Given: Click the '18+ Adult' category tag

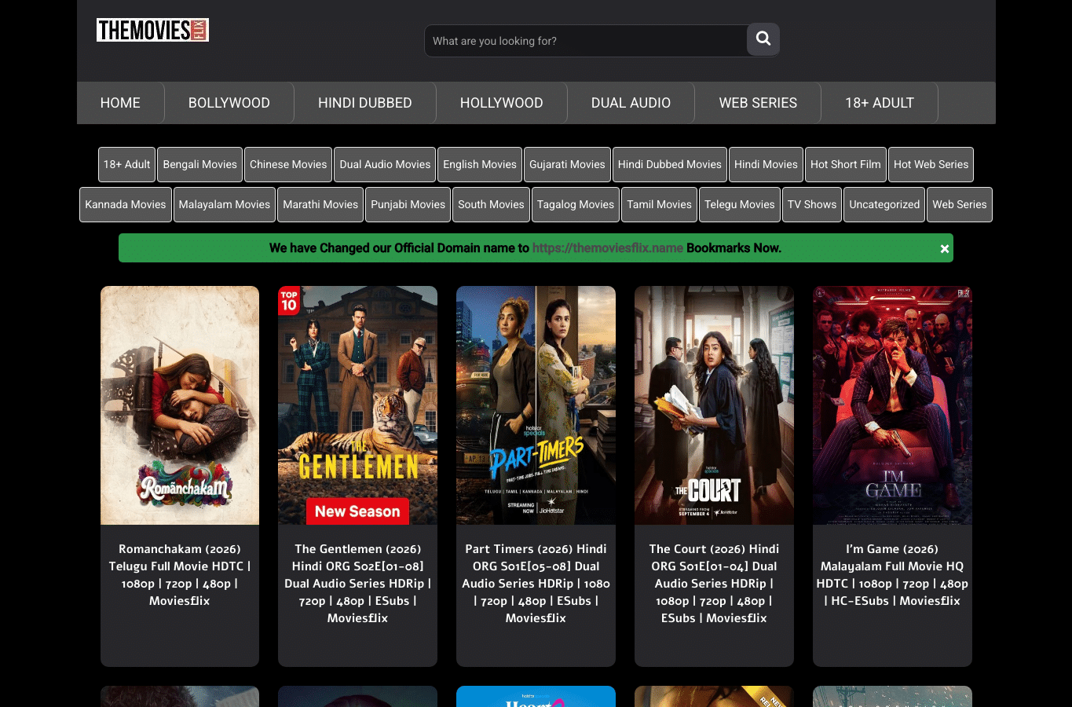Looking at the screenshot, I should click(x=126, y=164).
